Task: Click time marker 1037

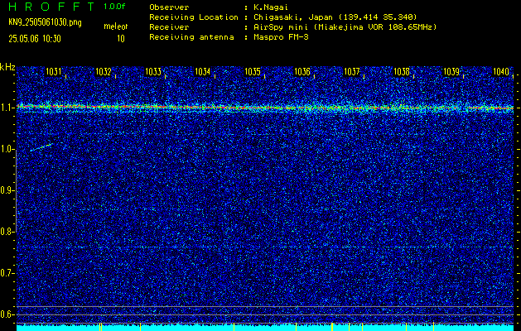Action: pyautogui.click(x=351, y=71)
